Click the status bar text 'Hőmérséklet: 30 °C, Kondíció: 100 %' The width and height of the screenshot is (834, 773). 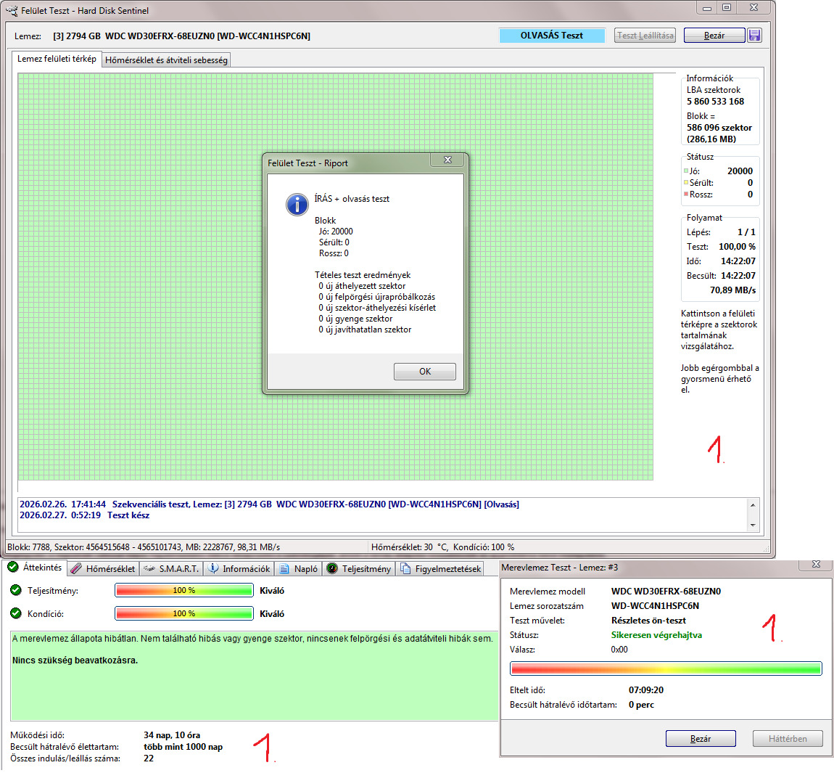point(442,547)
